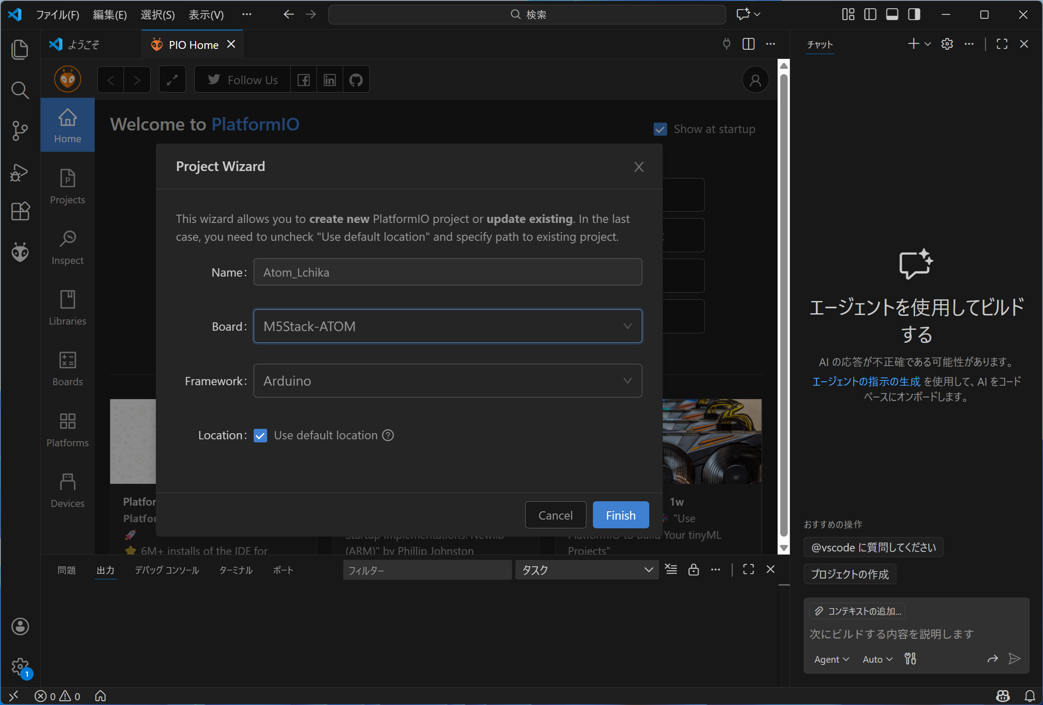The width and height of the screenshot is (1043, 705).
Task: Toggle Show at startup checkbox
Action: [x=660, y=129]
